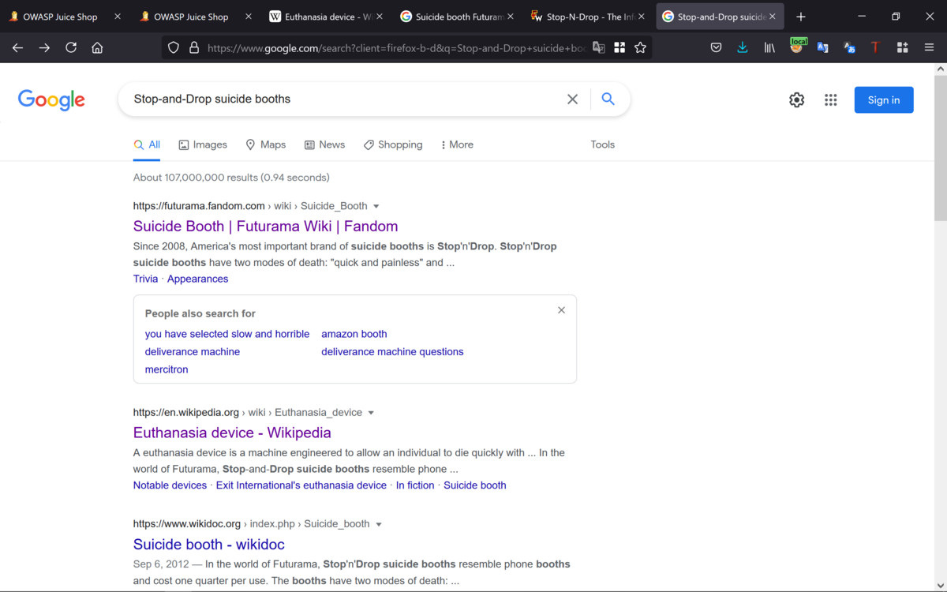Viewport: 947px width, 592px height.
Task: Open the Library bookmarks and history icon
Action: click(x=769, y=47)
